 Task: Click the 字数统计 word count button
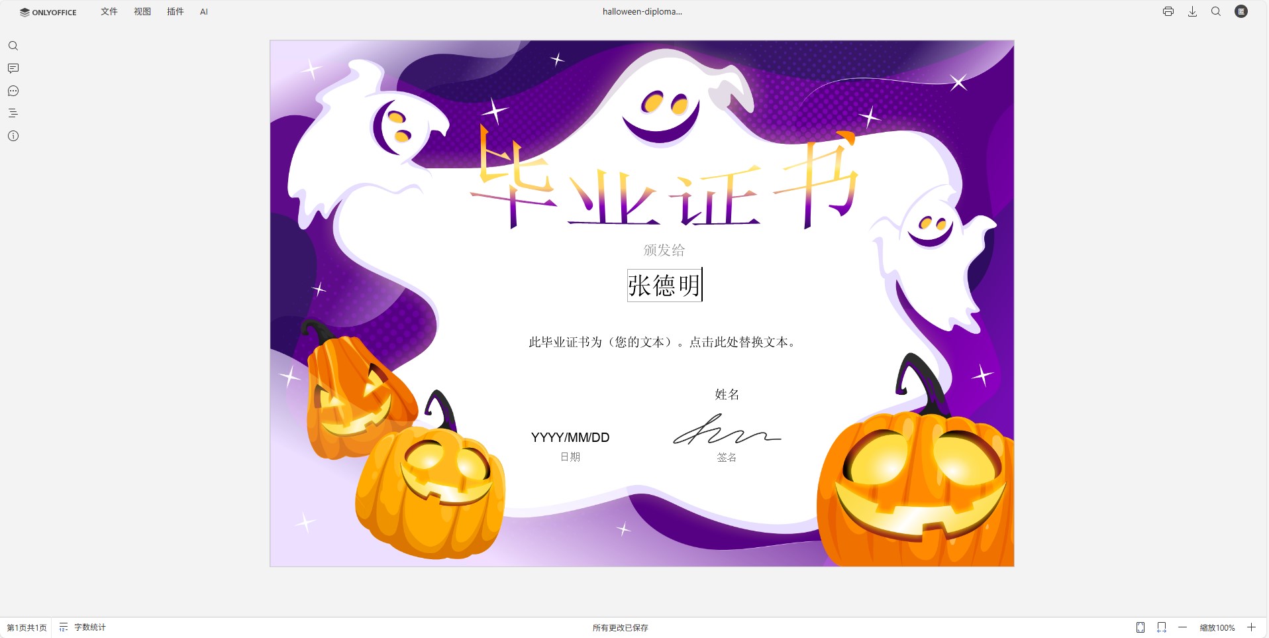(83, 627)
